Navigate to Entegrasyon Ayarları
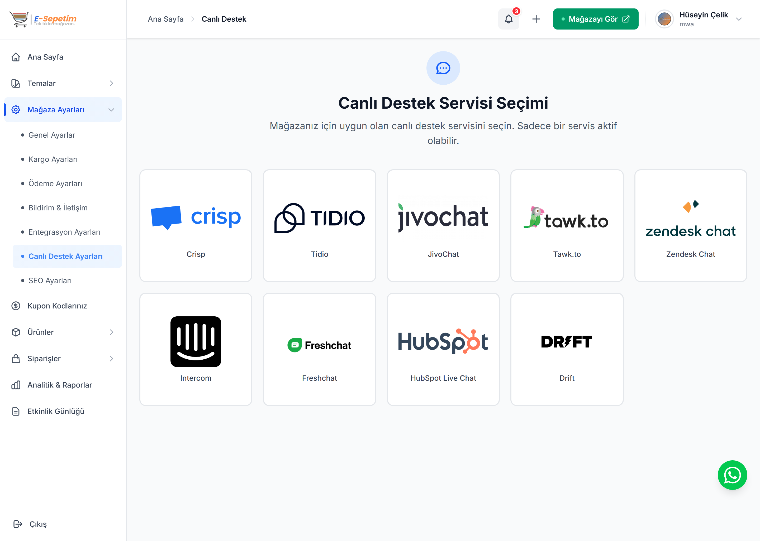The height and width of the screenshot is (541, 760). click(64, 232)
